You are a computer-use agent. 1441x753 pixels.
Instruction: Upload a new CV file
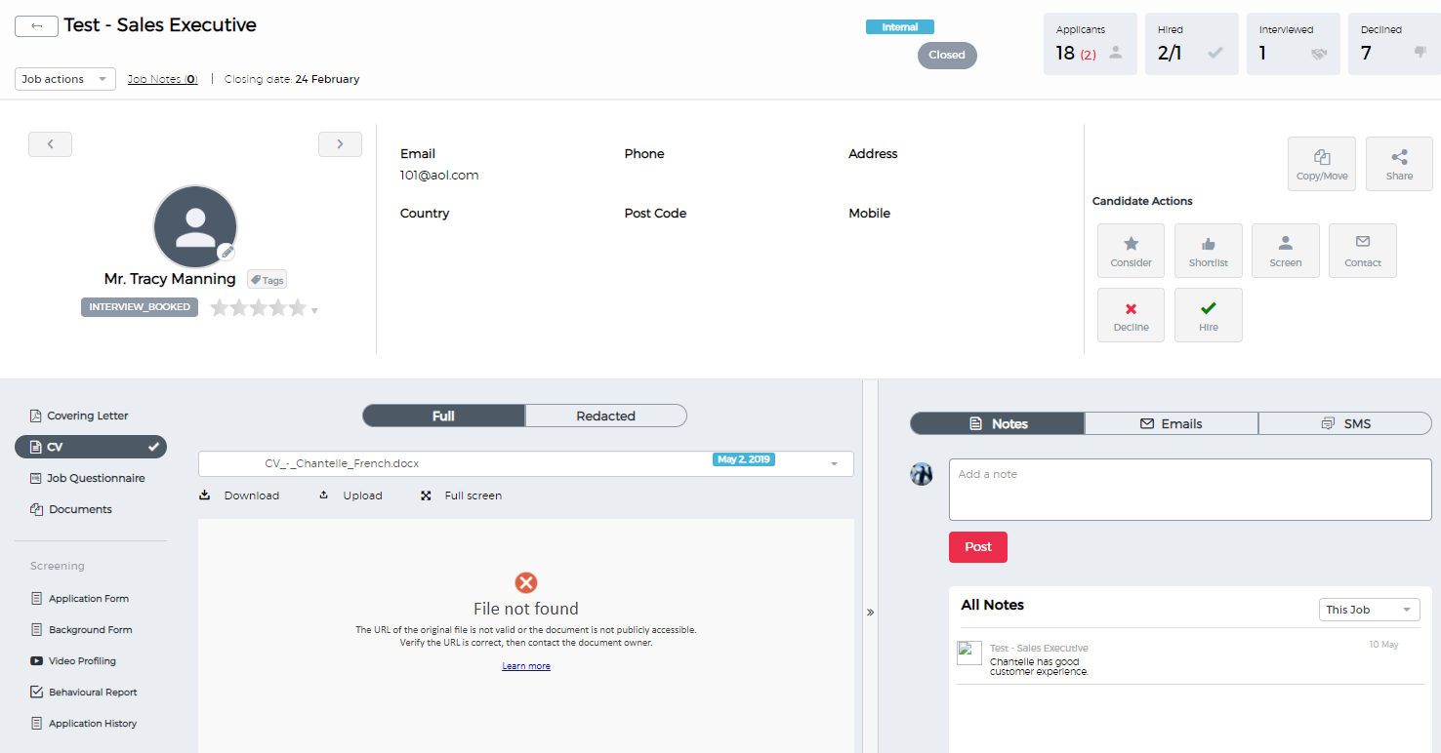(350, 495)
